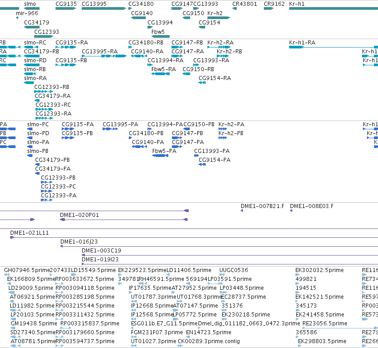
Task: Click EST 345173
Action: point(306,306)
